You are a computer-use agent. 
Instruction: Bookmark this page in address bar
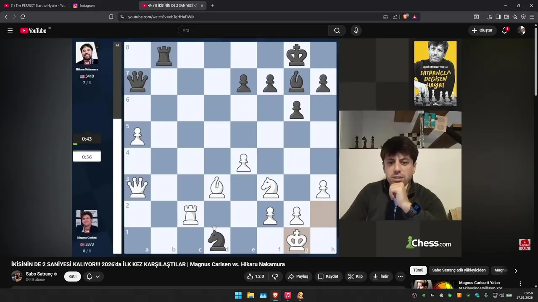coord(111,17)
